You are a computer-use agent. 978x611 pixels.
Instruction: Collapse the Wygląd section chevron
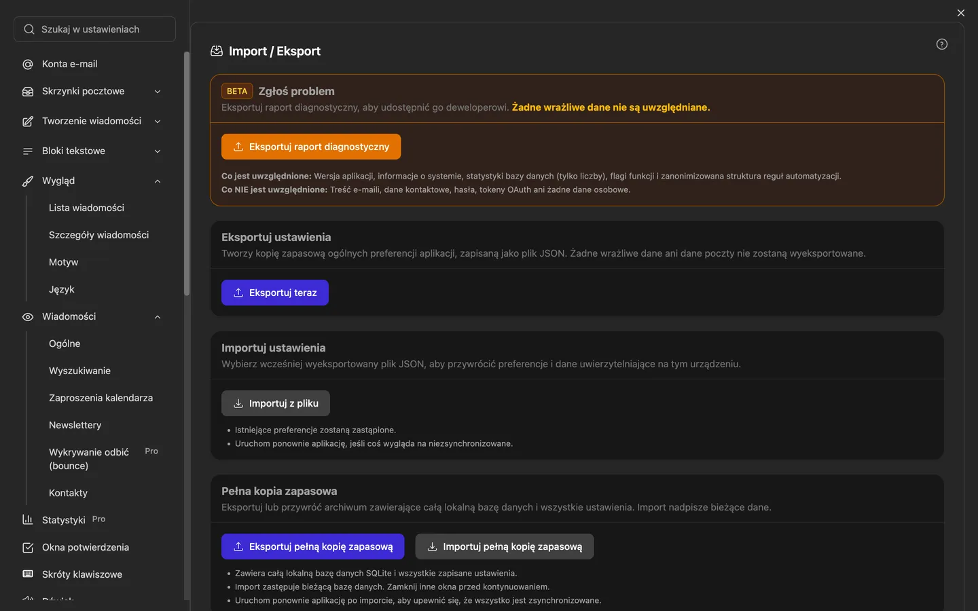click(158, 181)
